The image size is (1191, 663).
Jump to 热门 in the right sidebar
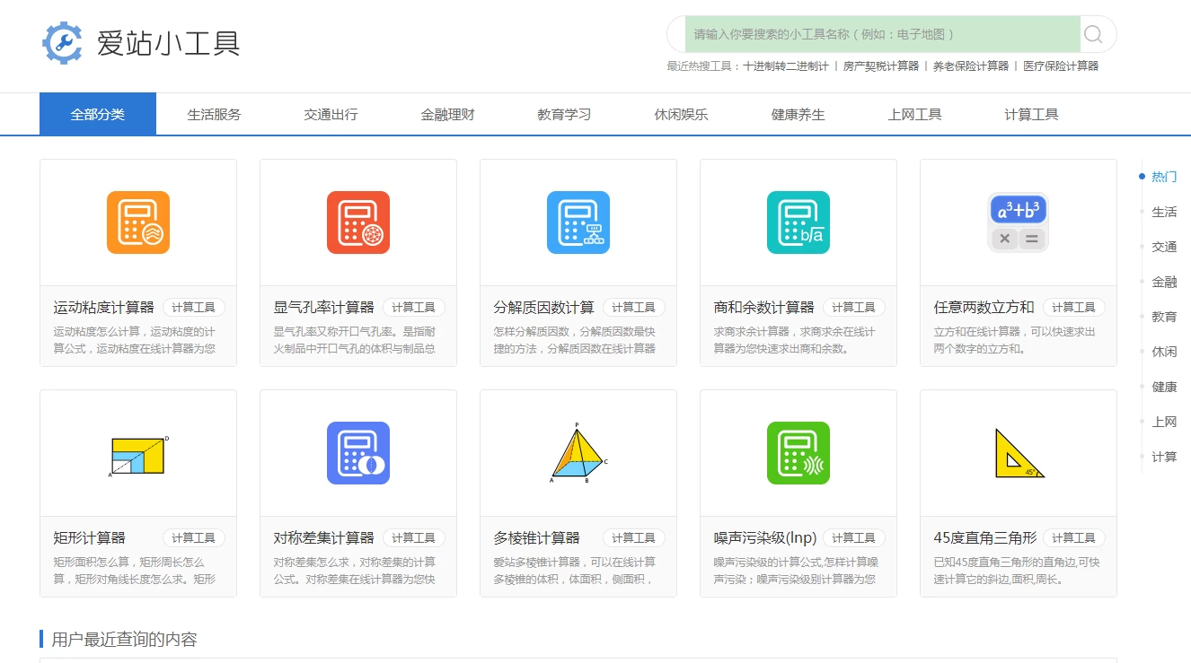pos(1164,177)
